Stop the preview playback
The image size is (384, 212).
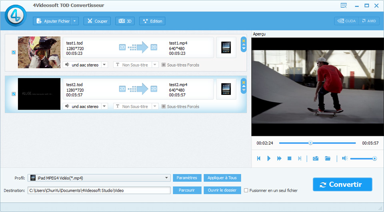(x=289, y=158)
